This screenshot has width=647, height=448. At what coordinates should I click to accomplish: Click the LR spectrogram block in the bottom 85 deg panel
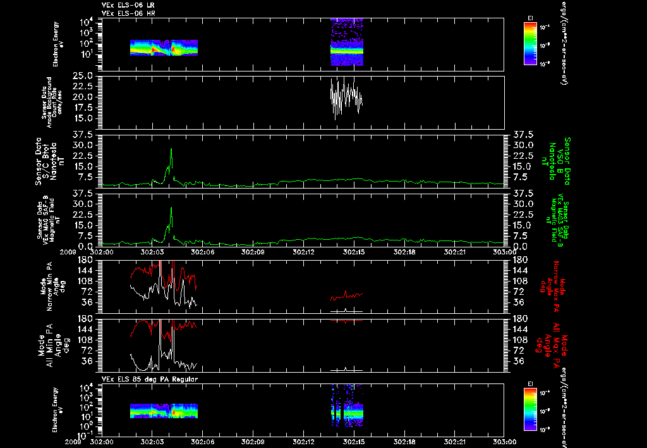[x=164, y=411]
